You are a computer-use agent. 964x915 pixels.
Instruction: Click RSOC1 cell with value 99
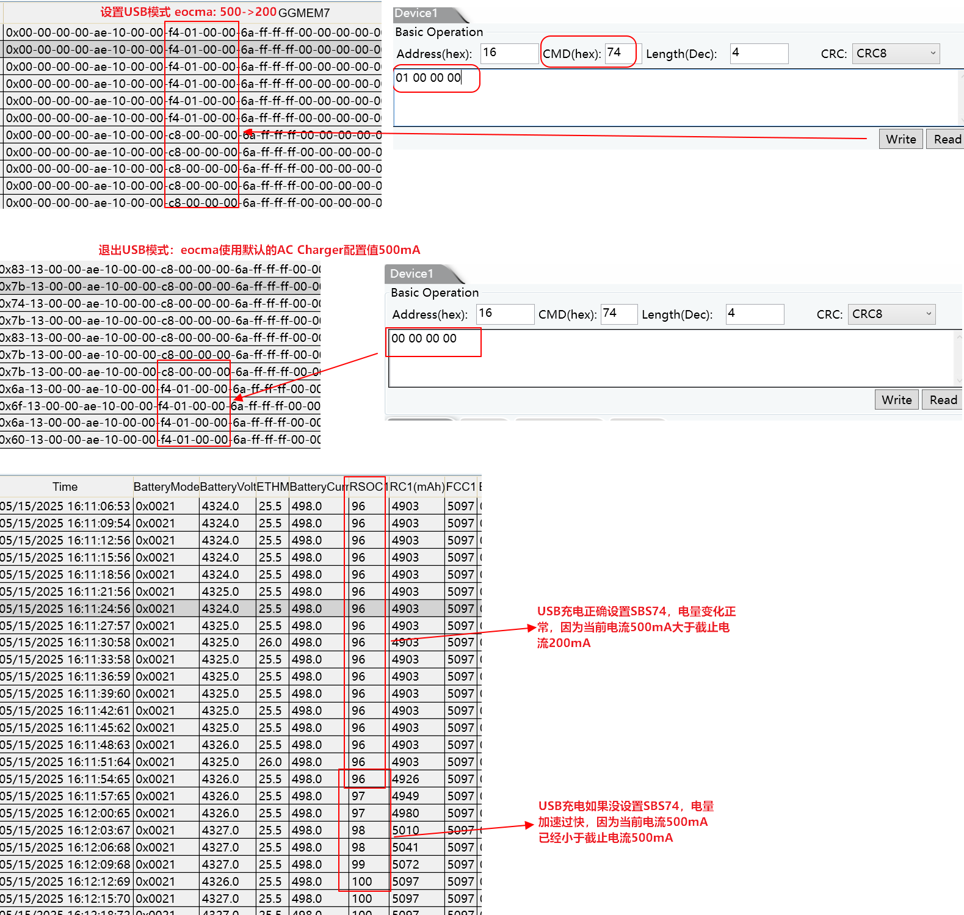point(368,864)
